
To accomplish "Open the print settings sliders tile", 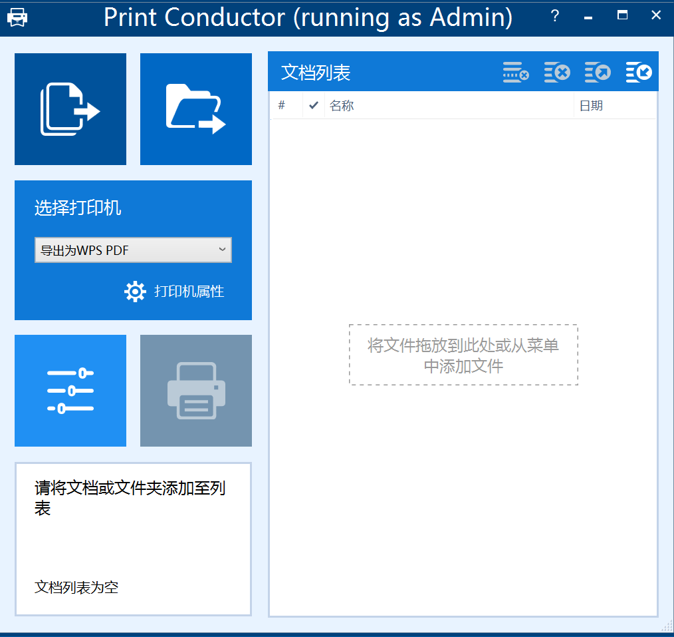I will tap(70, 391).
